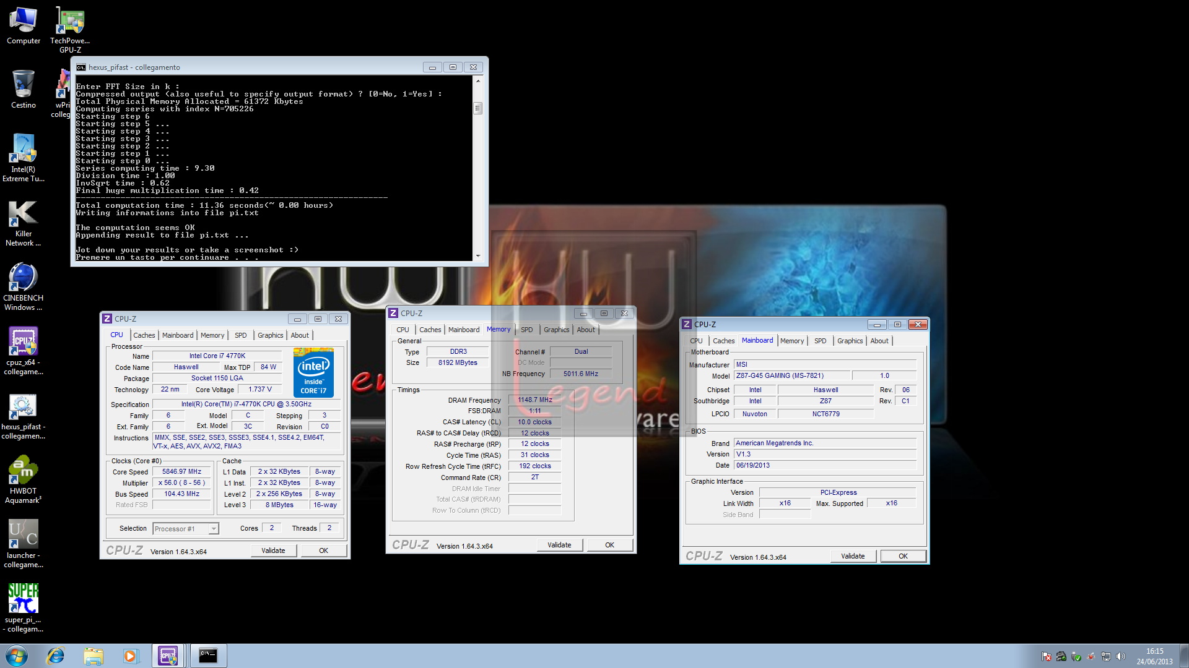
Task: Switch to CPU-Z taskbar button
Action: (168, 656)
